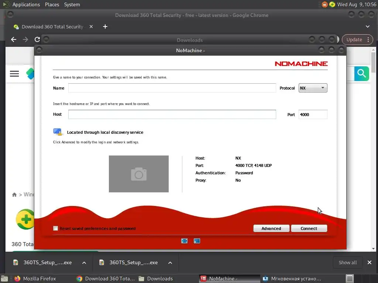Click the Port field showing 4000
Screen dimensions: 378x283
pos(313,114)
